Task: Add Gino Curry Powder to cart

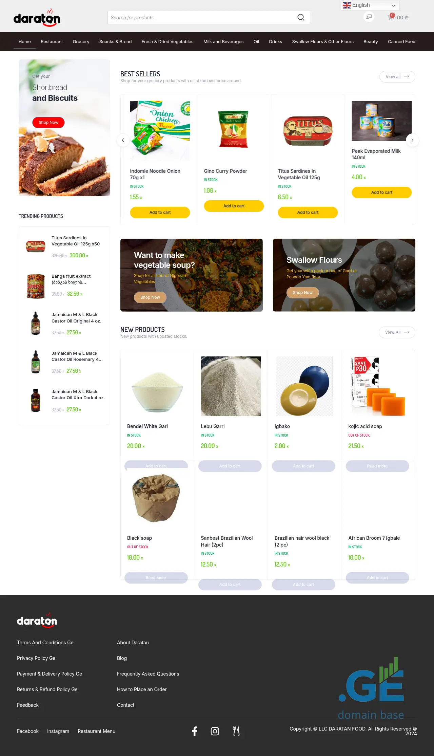Action: coord(234,206)
